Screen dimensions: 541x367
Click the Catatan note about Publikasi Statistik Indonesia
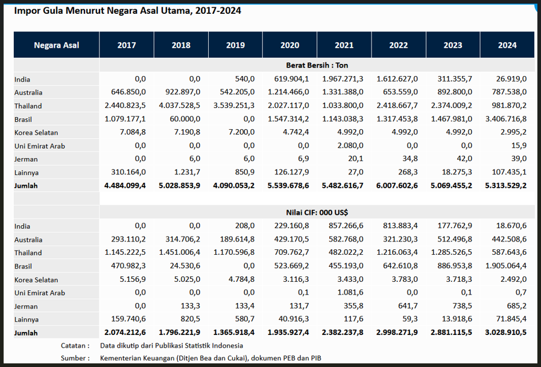pos(171,346)
